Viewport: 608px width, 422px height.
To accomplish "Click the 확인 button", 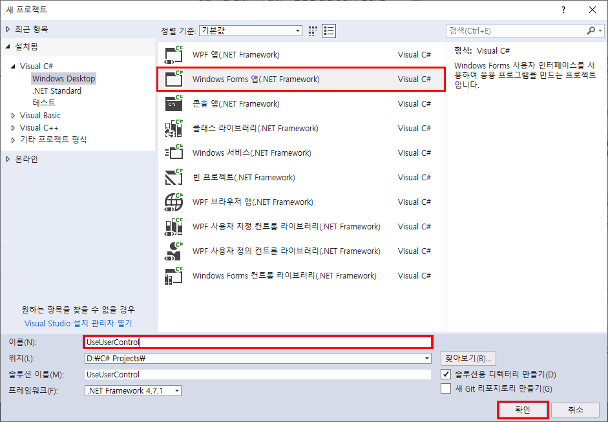I will [523, 410].
